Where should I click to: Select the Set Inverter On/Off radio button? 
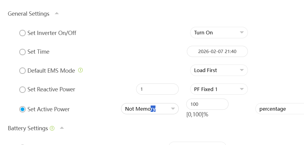pyautogui.click(x=22, y=33)
